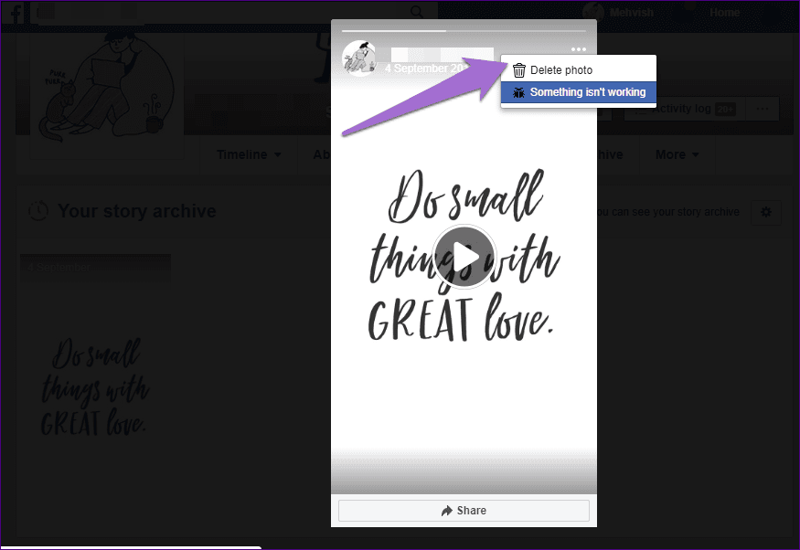The height and width of the screenshot is (550, 800).
Task: Open the 4 September archived story thumbnail
Action: pyautogui.click(x=95, y=390)
